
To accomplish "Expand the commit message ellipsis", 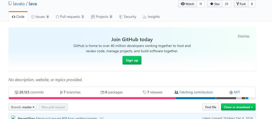I will 101,118.
